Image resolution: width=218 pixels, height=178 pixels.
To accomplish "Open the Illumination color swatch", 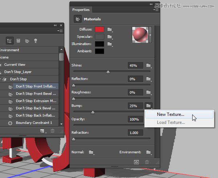I will 100,44.
